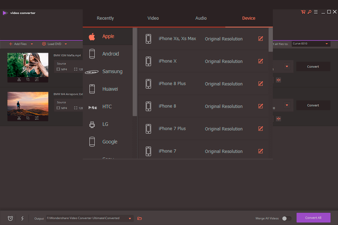Click compress icon for second video
Screen dimensions: 338x225
click(x=278, y=119)
